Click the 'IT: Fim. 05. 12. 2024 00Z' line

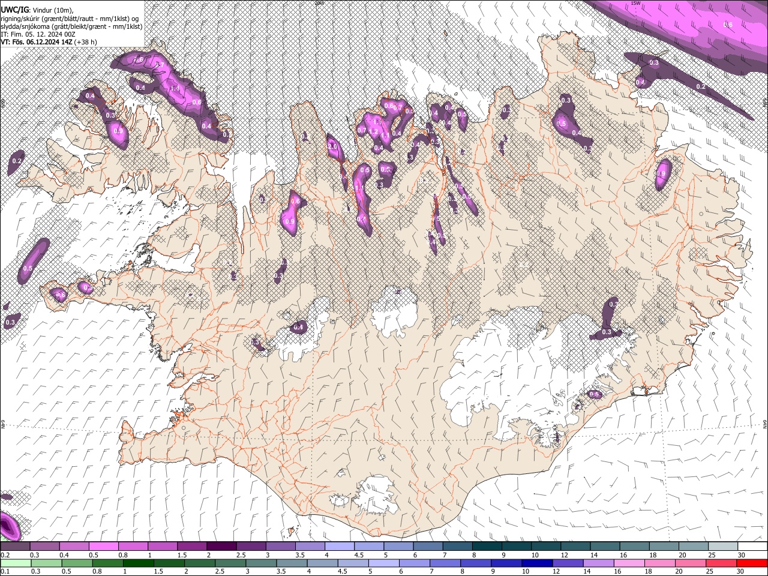point(38,34)
